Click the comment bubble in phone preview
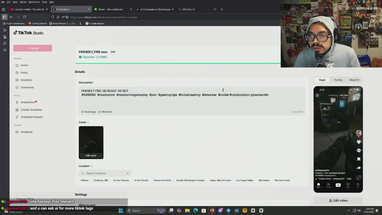This screenshot has height=215, width=382. [x=359, y=150]
